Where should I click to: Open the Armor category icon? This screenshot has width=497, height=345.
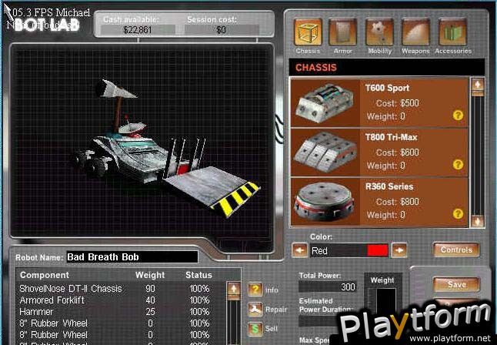coord(343,32)
